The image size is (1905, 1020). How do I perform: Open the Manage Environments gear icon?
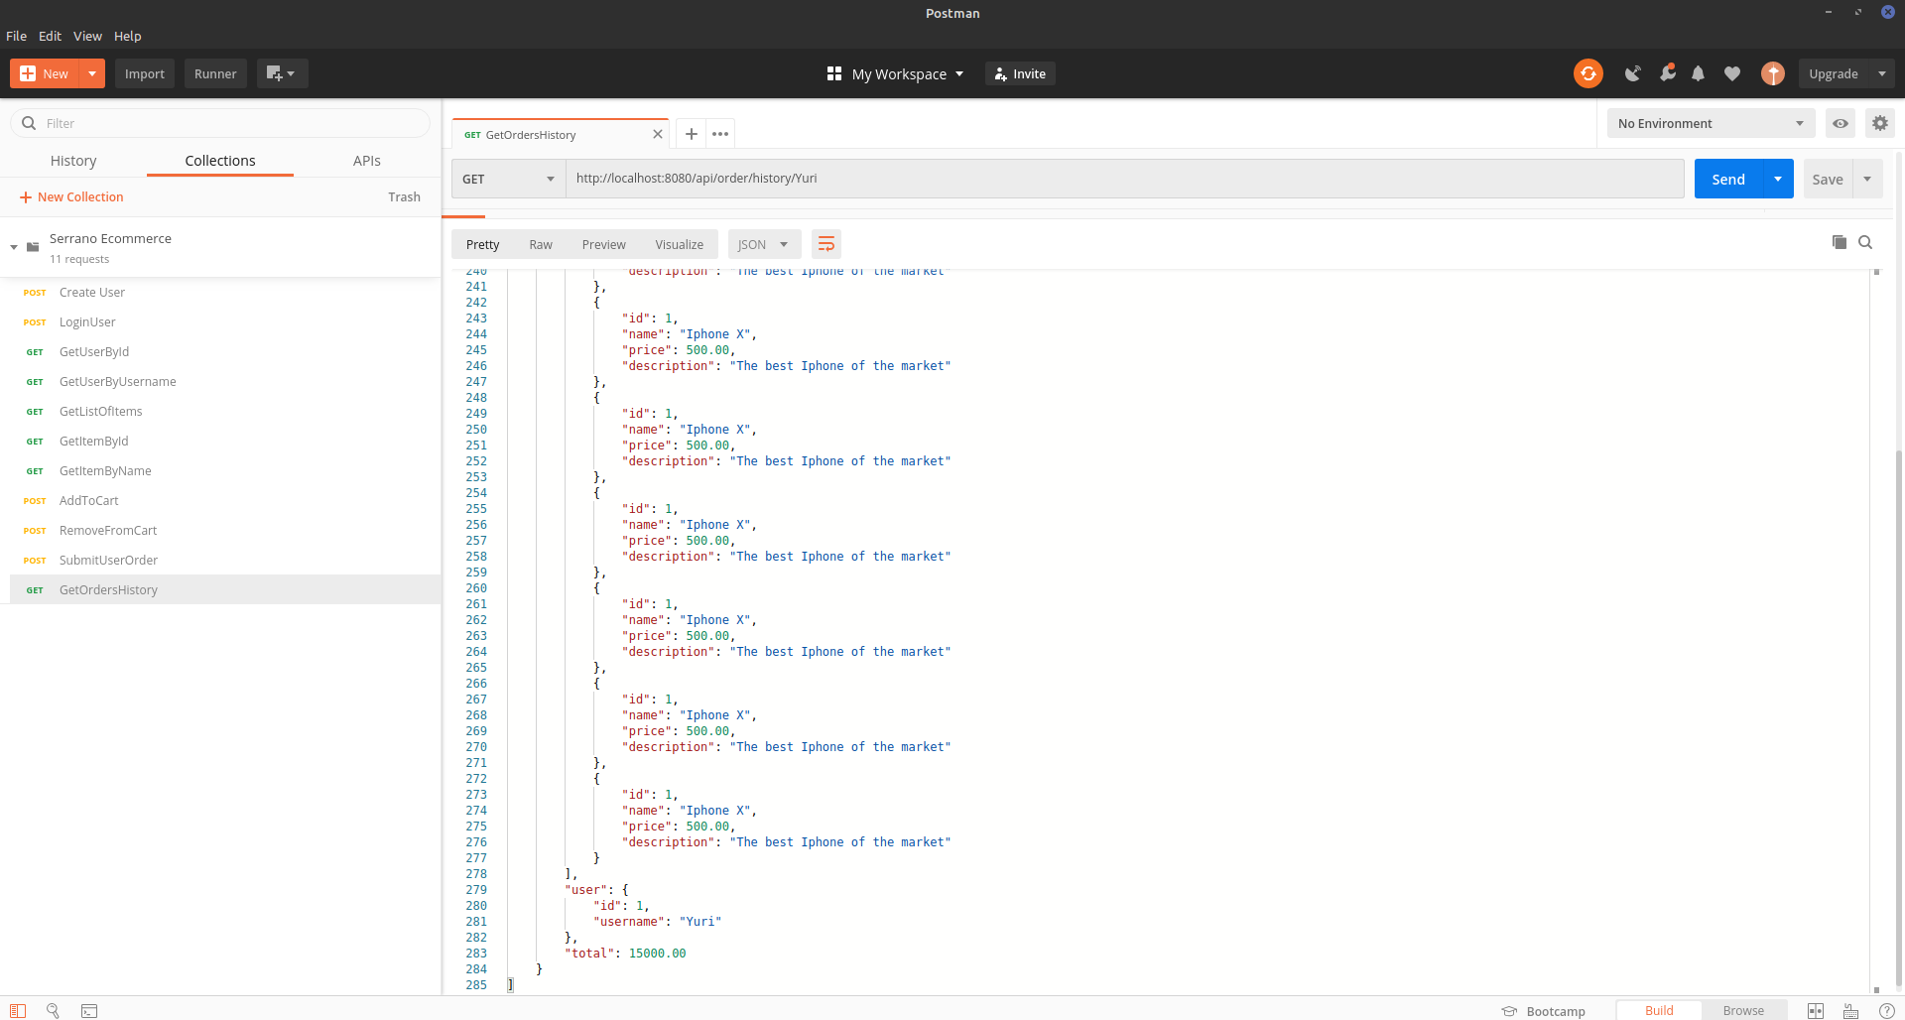click(x=1879, y=123)
